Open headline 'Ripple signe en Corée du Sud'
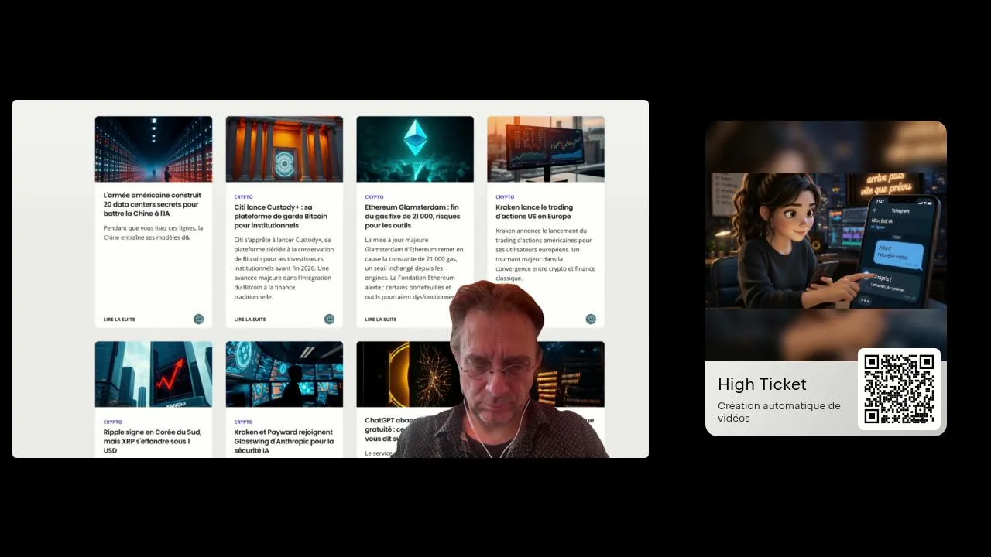The width and height of the screenshot is (991, 557). coord(153,441)
